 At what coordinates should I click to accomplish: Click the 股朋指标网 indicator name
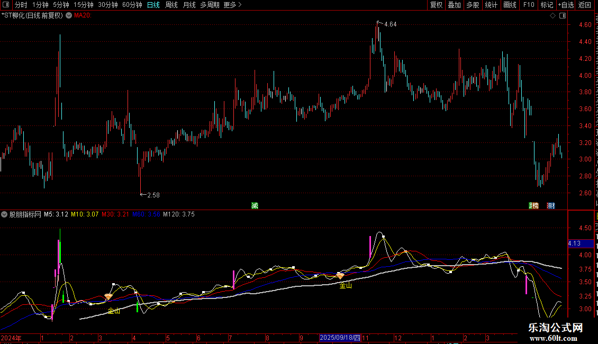point(25,214)
